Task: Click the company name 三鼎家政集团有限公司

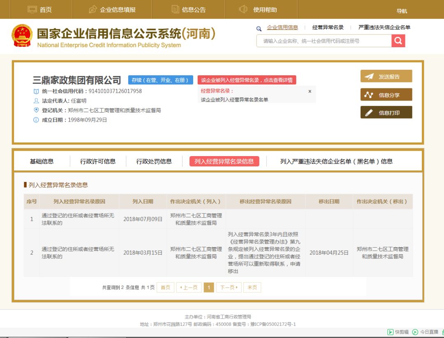Action: tap(77, 80)
